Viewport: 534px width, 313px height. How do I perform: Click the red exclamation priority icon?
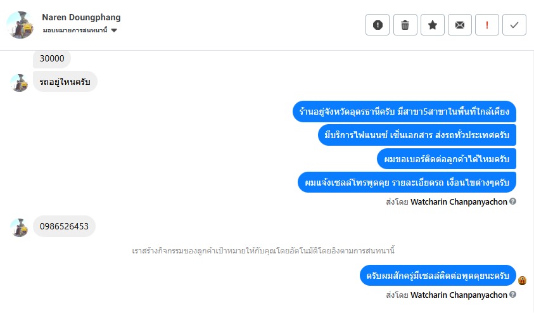[x=487, y=25]
